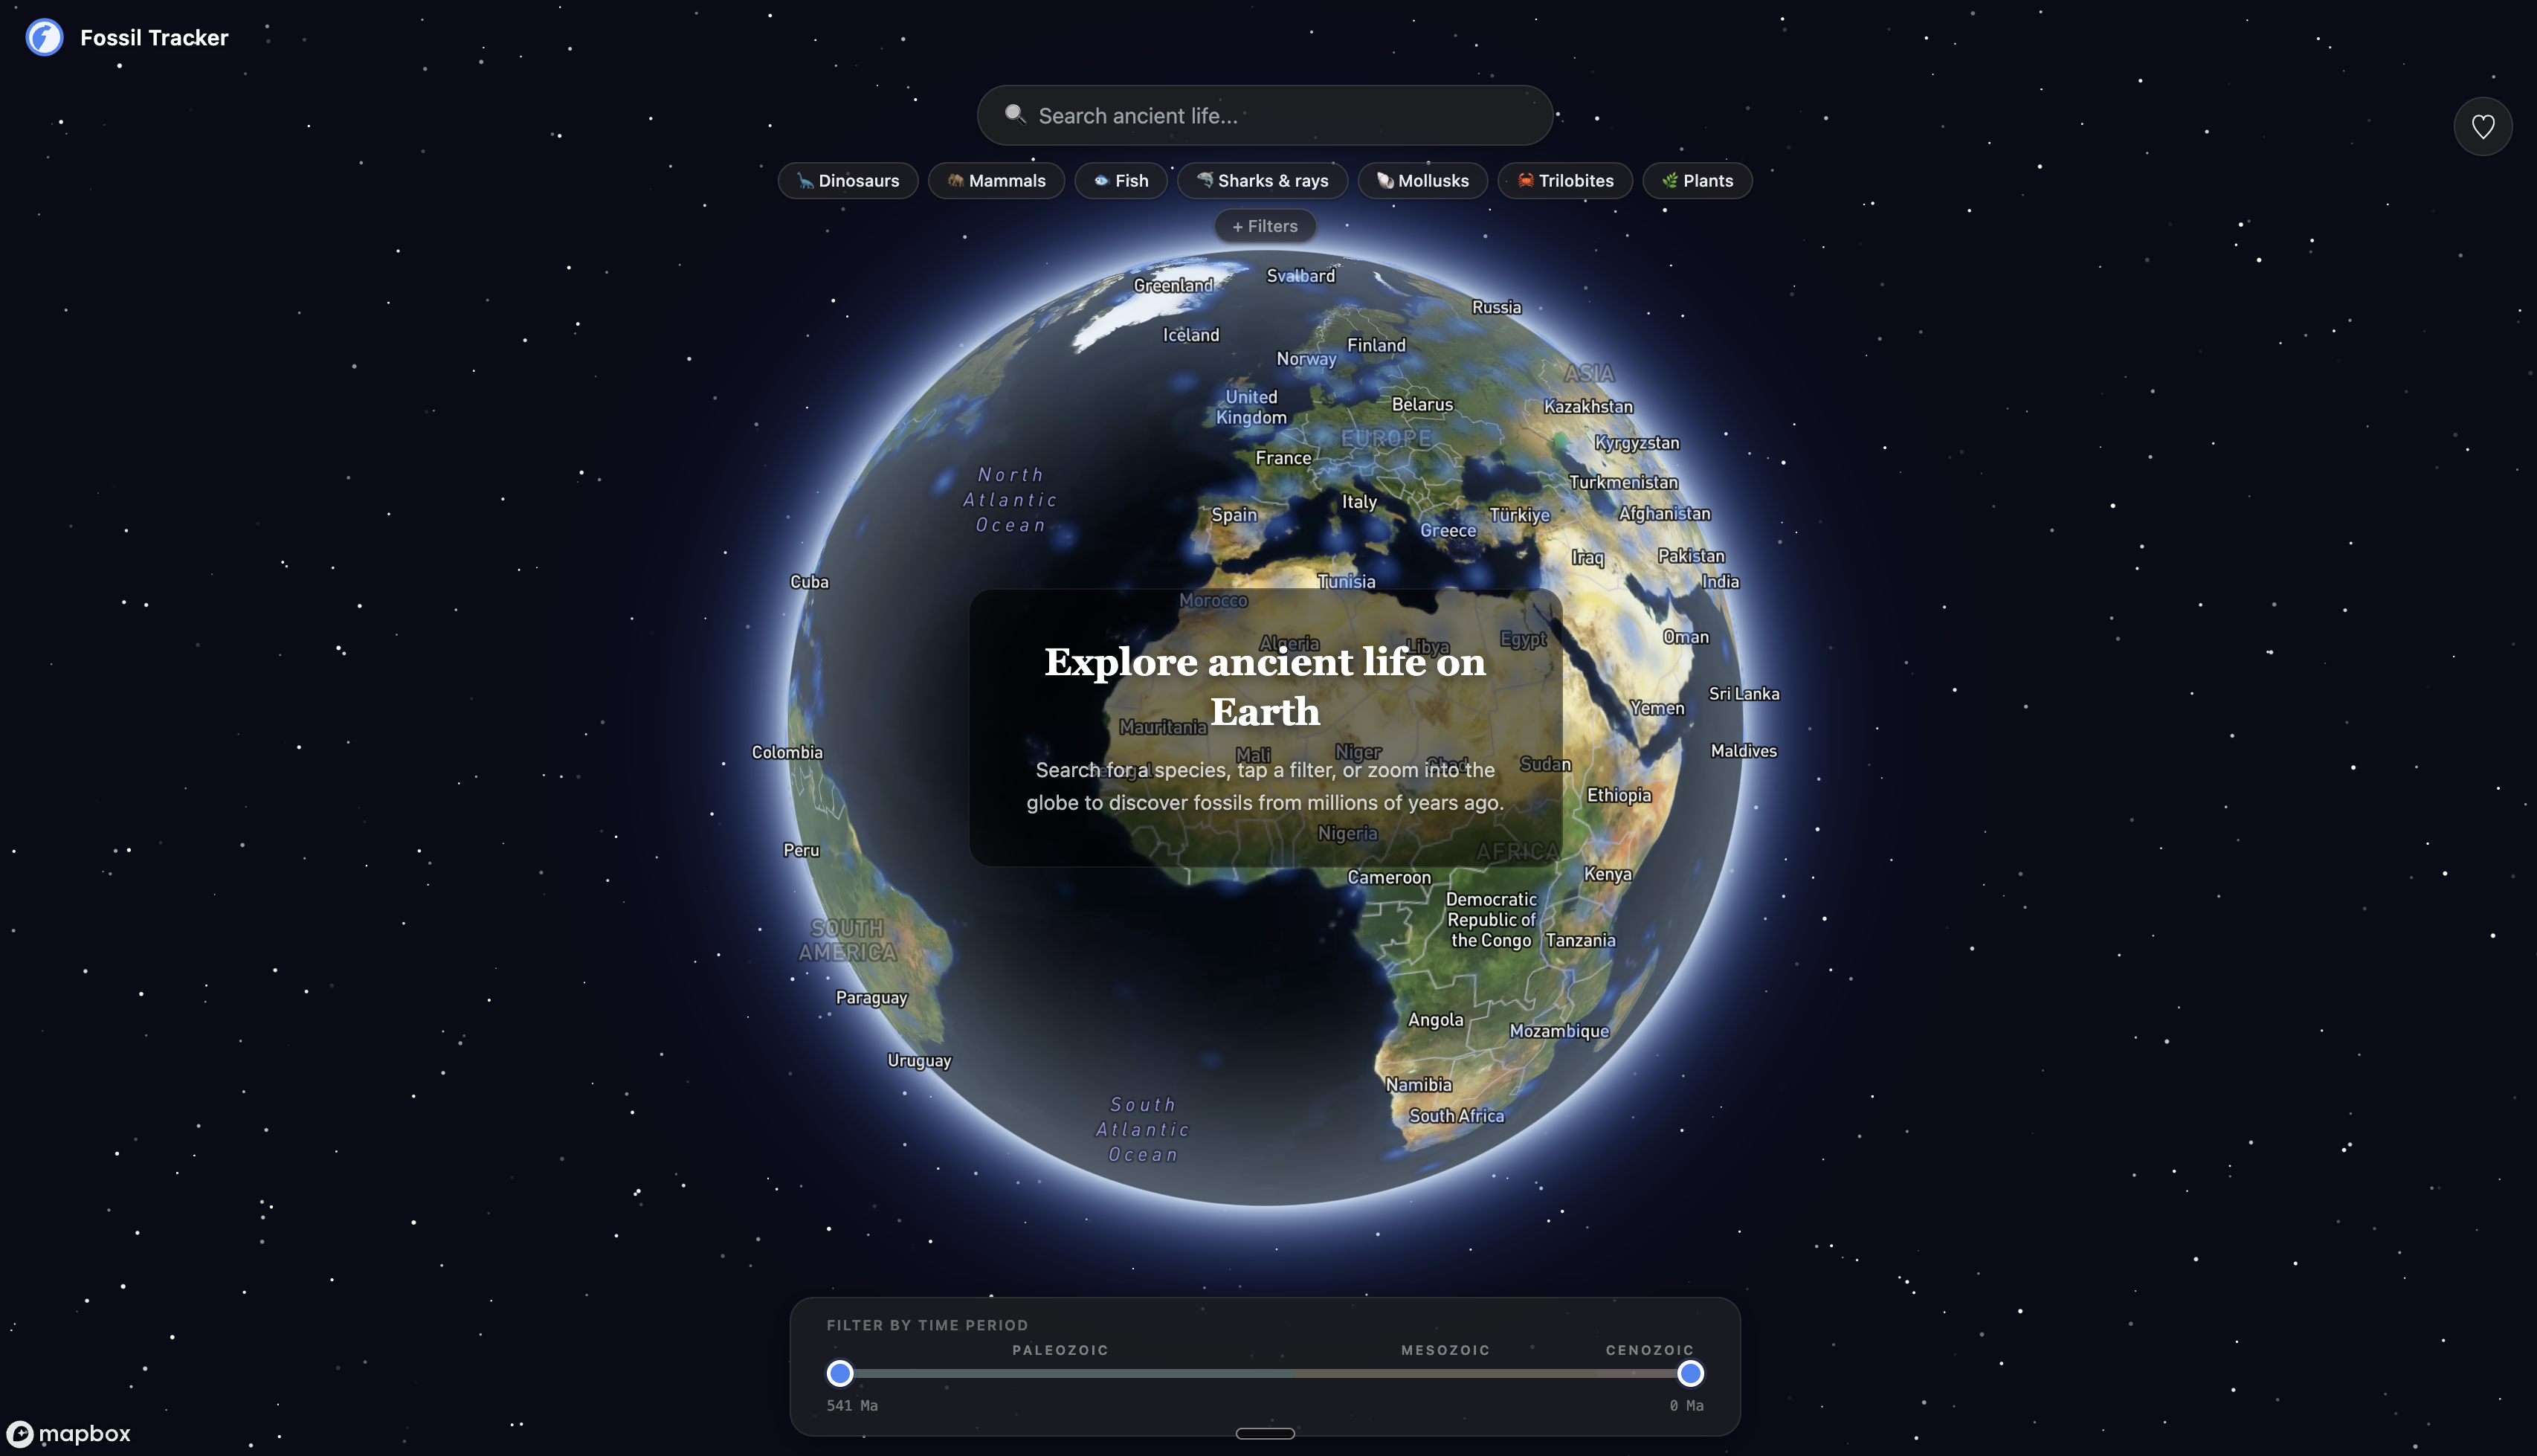Toggle the Trilobites filter chip

click(1565, 181)
